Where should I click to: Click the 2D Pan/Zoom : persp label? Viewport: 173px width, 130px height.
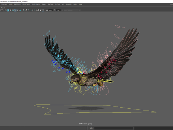click(x=85, y=124)
